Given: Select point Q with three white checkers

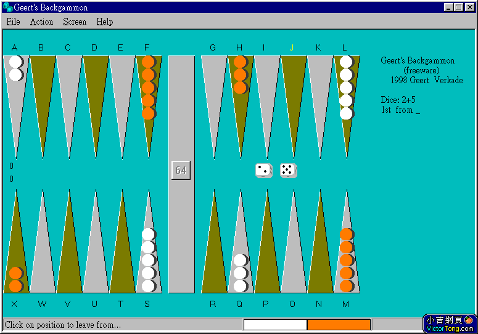Looking at the screenshot, I should point(241,241).
